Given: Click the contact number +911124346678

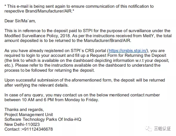Looking at the screenshot, I should 37,129.
